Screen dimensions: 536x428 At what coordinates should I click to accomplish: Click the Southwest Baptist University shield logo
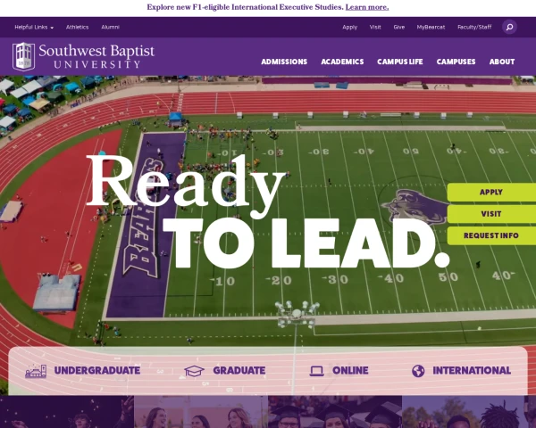point(23,57)
